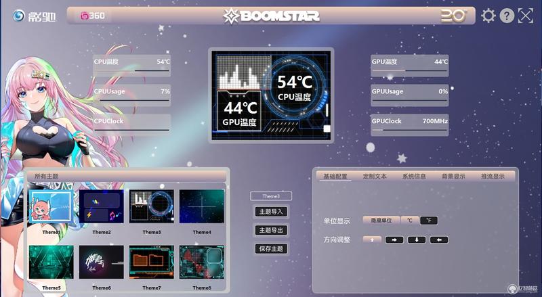Set display direction to down arrow
Viewport: 542px width, 297px height.
tap(417, 239)
